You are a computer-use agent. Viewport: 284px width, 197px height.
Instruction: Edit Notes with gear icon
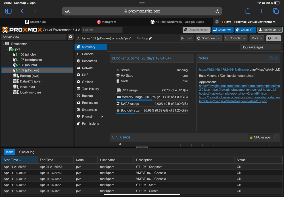coord(276,58)
